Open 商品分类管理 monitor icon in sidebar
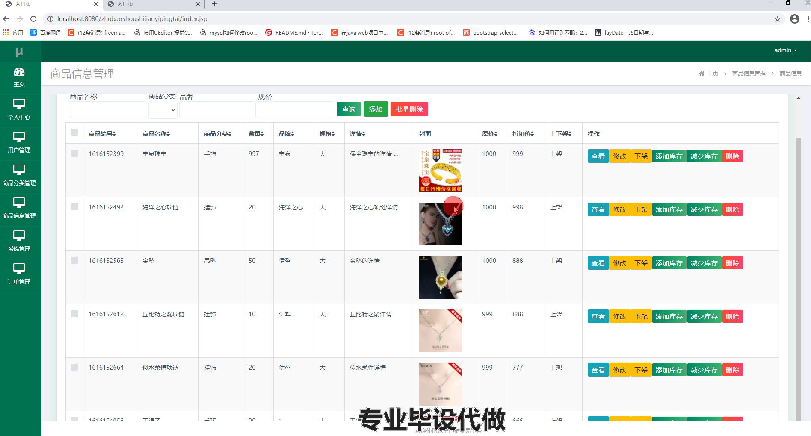The width and height of the screenshot is (811, 436). click(19, 170)
